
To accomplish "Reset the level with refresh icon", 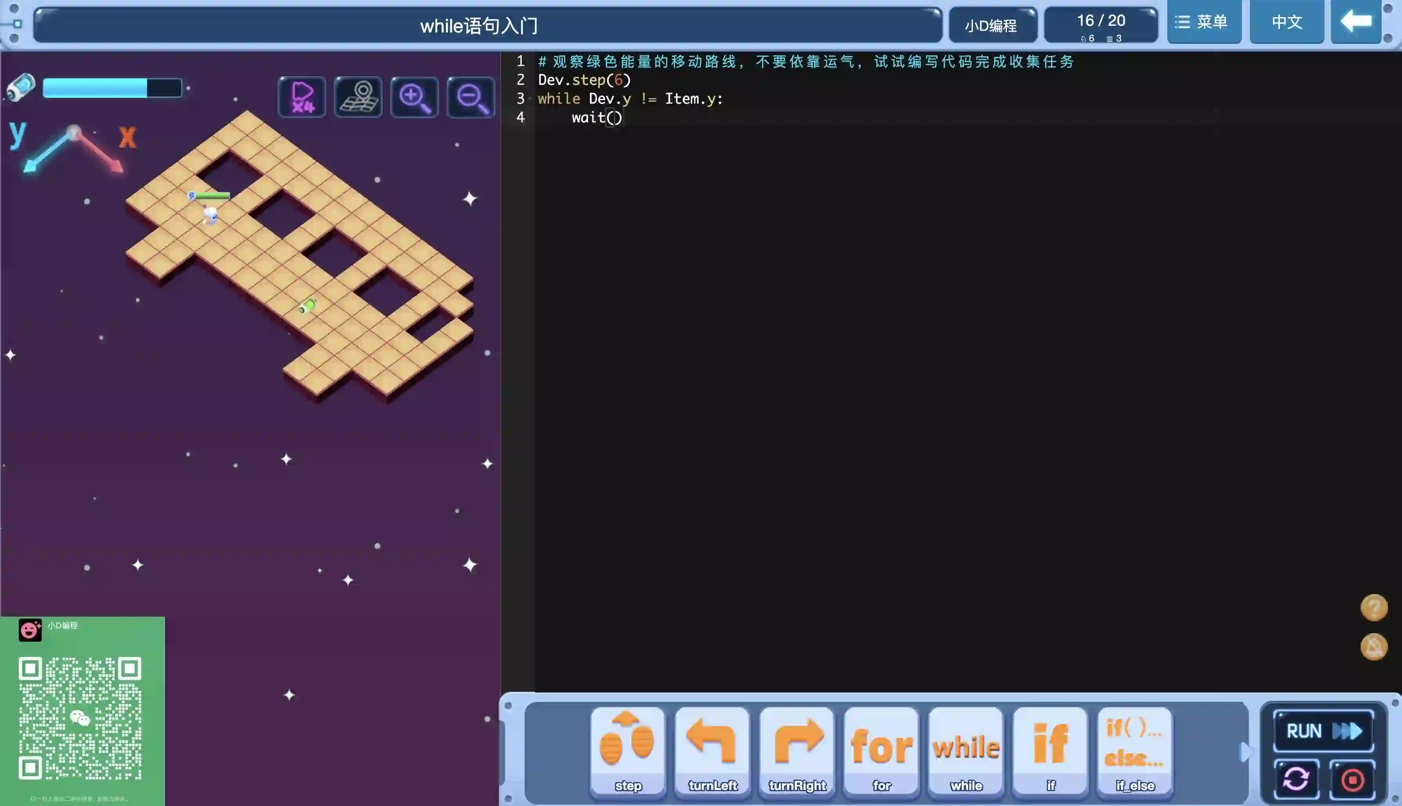I will point(1296,779).
